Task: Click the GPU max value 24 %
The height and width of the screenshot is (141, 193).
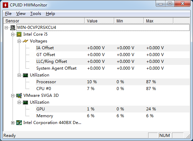Action: [151, 109]
